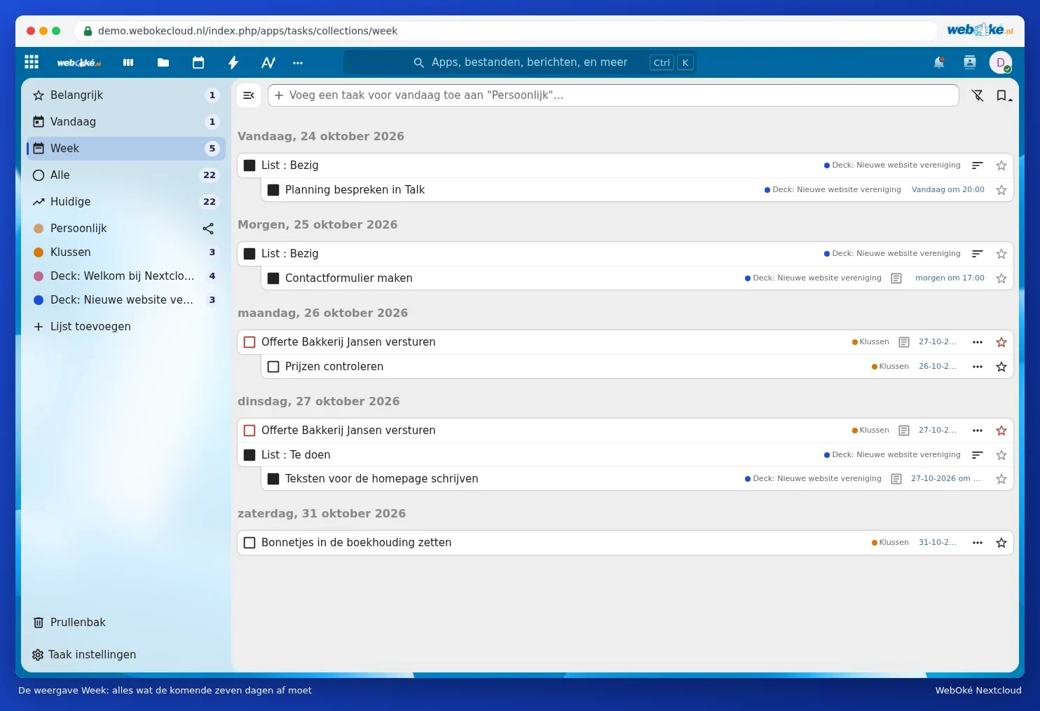Screen dimensions: 1040x711
Task: Check Prijzen controleren checkbox
Action: point(273,367)
